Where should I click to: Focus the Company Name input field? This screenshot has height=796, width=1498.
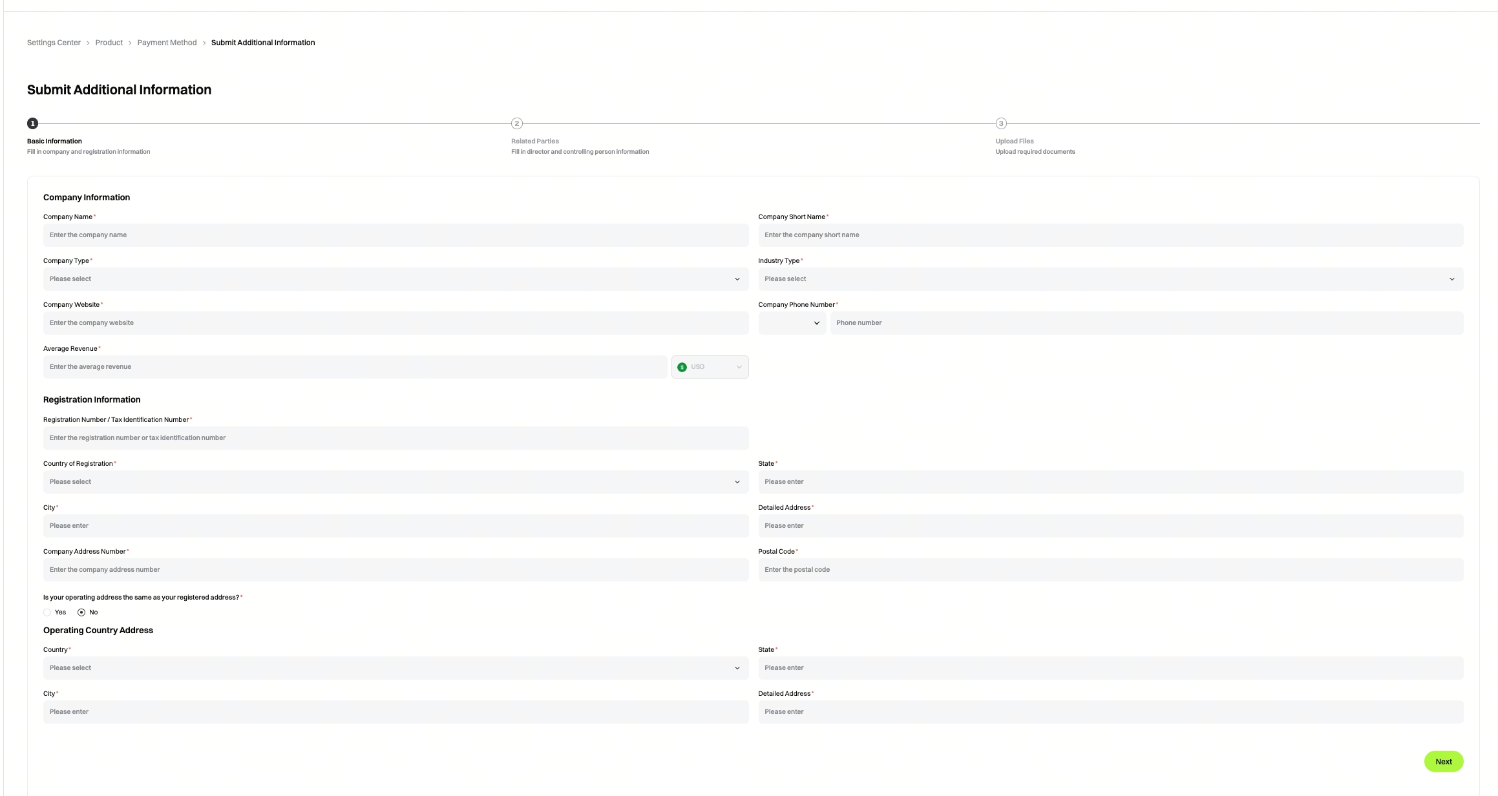pyautogui.click(x=396, y=235)
